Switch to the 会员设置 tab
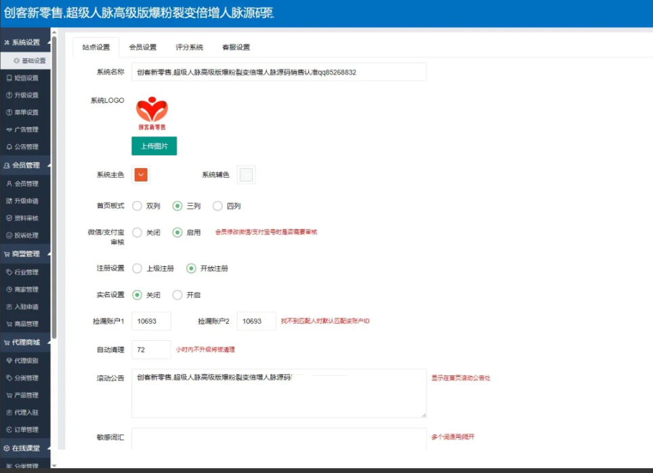The width and height of the screenshot is (653, 473). click(142, 47)
